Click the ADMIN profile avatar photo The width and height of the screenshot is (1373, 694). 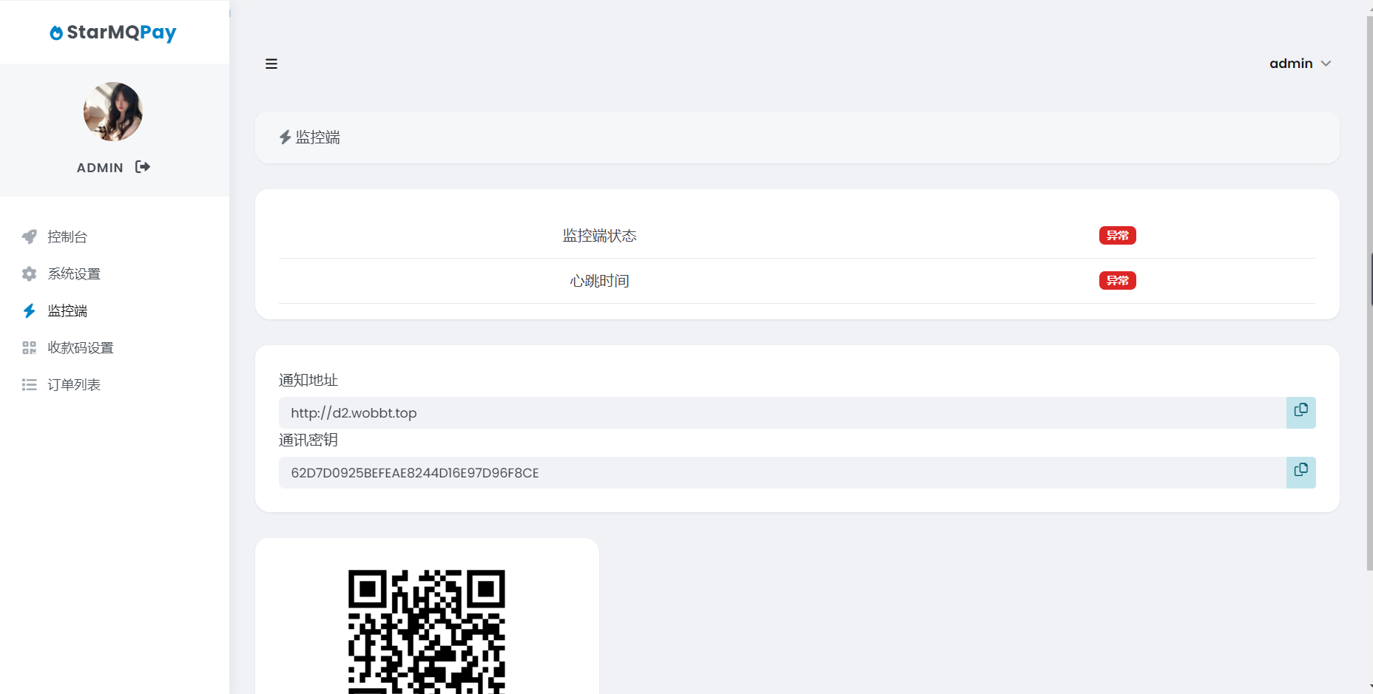coord(112,112)
